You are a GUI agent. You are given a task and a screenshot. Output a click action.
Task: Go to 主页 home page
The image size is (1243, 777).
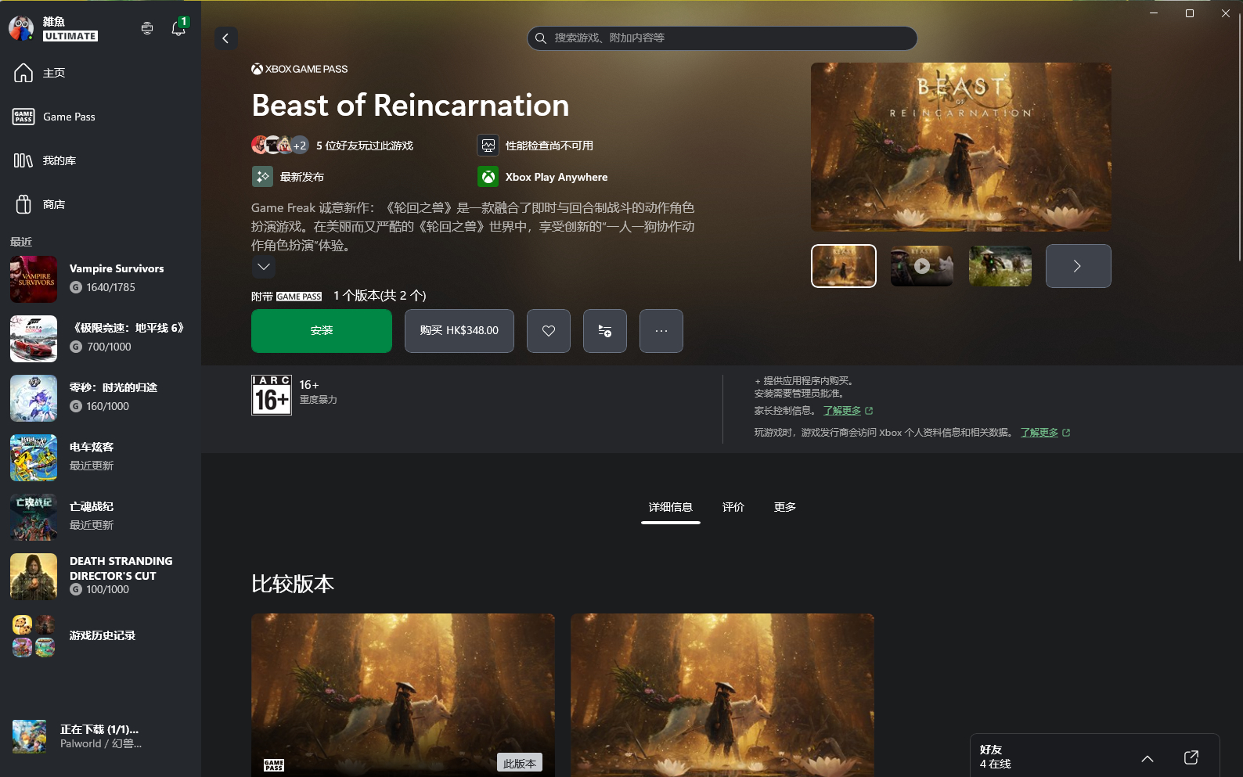[100, 73]
